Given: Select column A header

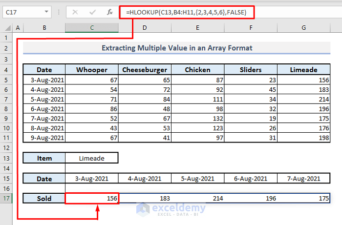Looking at the screenshot, I should tap(18, 28).
